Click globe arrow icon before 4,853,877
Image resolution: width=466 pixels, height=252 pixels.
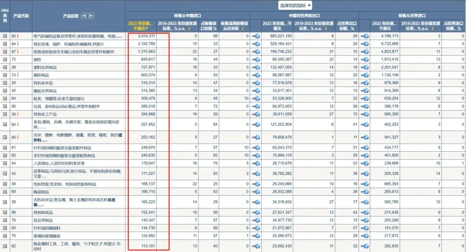364,51
